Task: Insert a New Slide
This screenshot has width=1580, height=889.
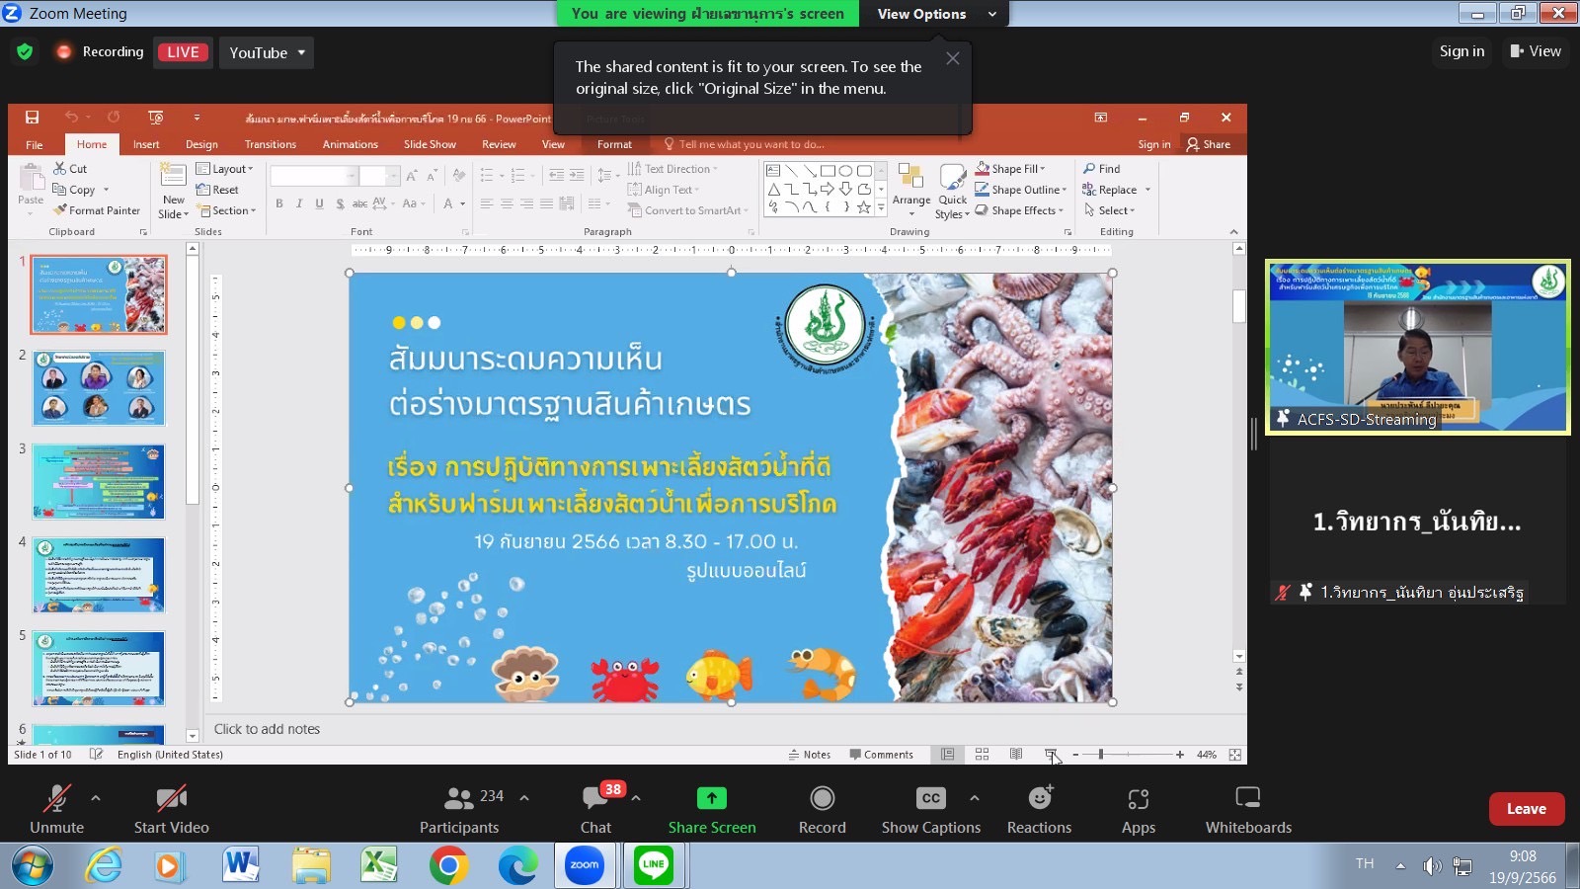Action: tap(174, 193)
